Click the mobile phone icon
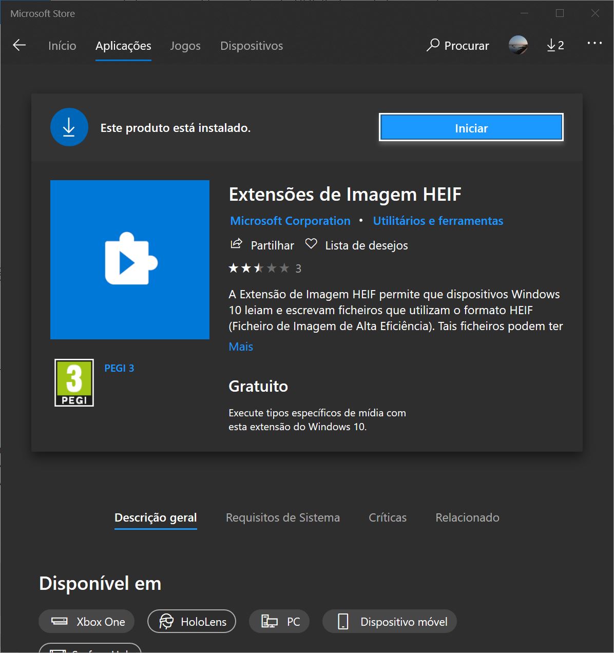 pyautogui.click(x=343, y=622)
